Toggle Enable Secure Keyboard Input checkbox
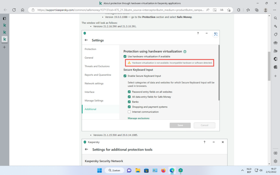Image resolution: width=280 pixels, height=175 pixels. pos(125,76)
